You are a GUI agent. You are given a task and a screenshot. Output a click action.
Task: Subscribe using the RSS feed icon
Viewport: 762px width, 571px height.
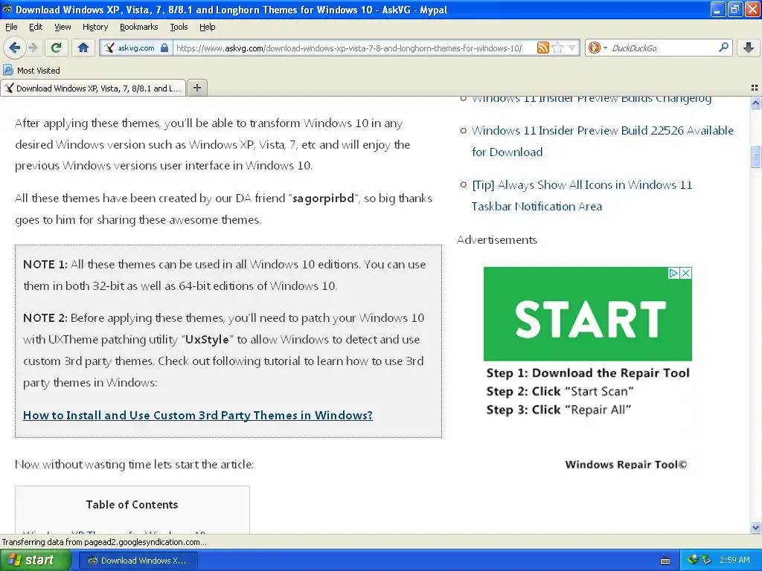pos(542,48)
